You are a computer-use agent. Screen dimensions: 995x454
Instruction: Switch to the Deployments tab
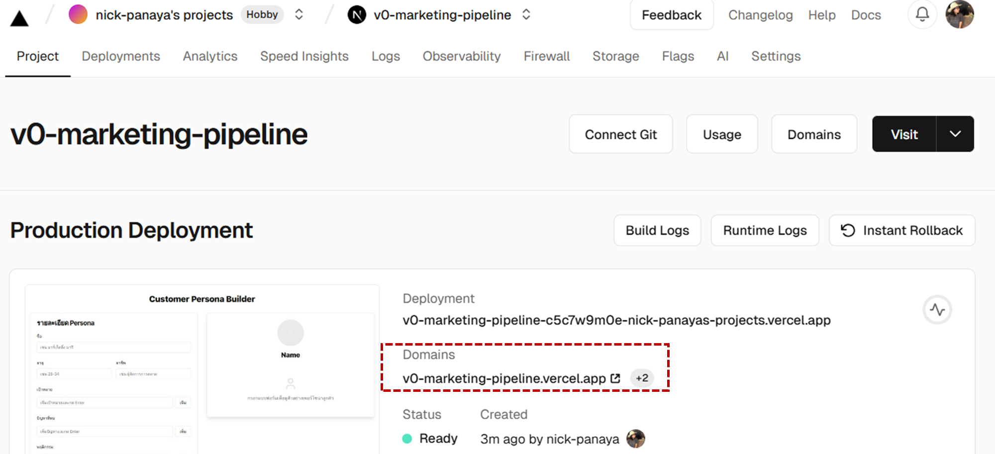click(121, 56)
